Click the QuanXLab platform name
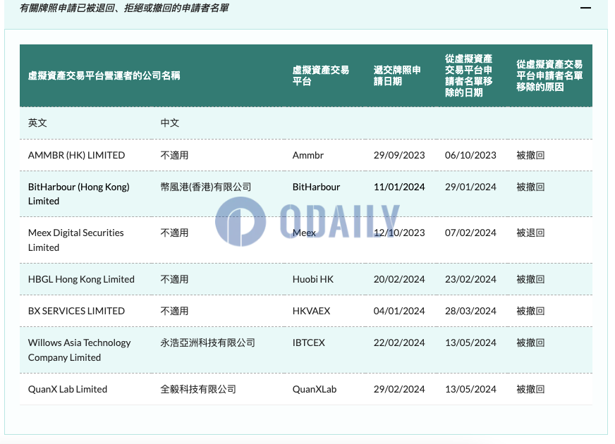Viewport: 615px width, 444px height. click(x=315, y=390)
